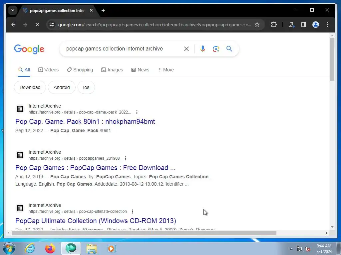Open the muted volume tray icon
This screenshot has height=255, width=341.
pos(307,249)
